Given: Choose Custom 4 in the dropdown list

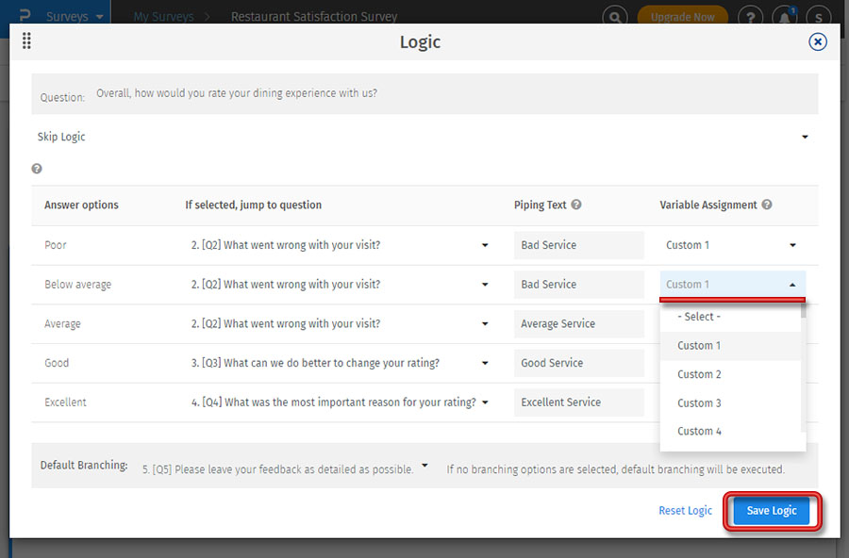Looking at the screenshot, I should point(699,431).
